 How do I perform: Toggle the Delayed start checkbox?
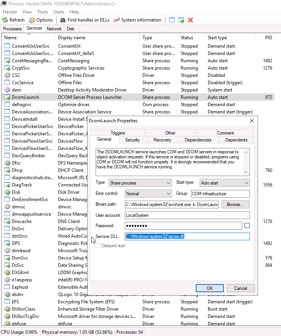[98, 246]
